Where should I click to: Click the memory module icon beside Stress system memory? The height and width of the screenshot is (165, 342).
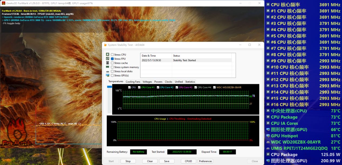[x=108, y=67]
